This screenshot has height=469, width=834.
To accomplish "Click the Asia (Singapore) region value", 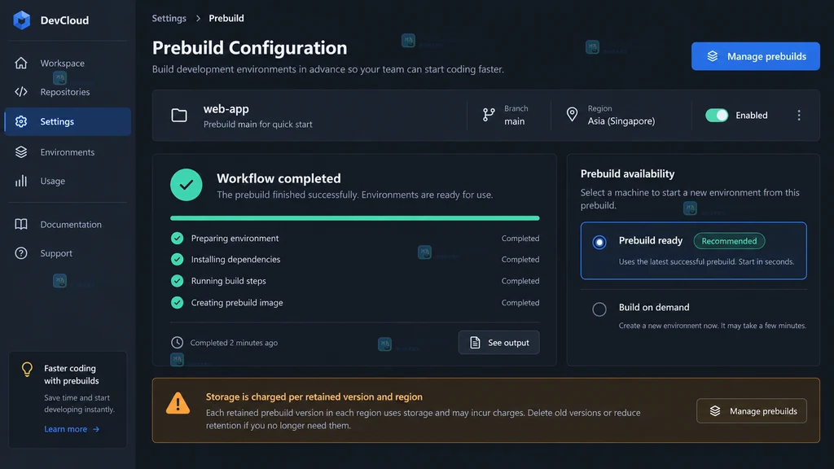I will click(x=621, y=121).
